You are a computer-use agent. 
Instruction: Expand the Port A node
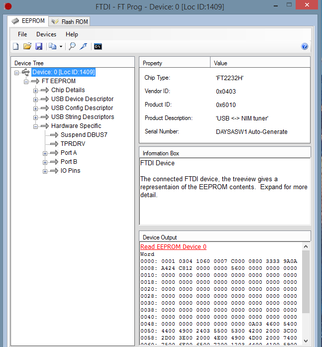[45, 153]
